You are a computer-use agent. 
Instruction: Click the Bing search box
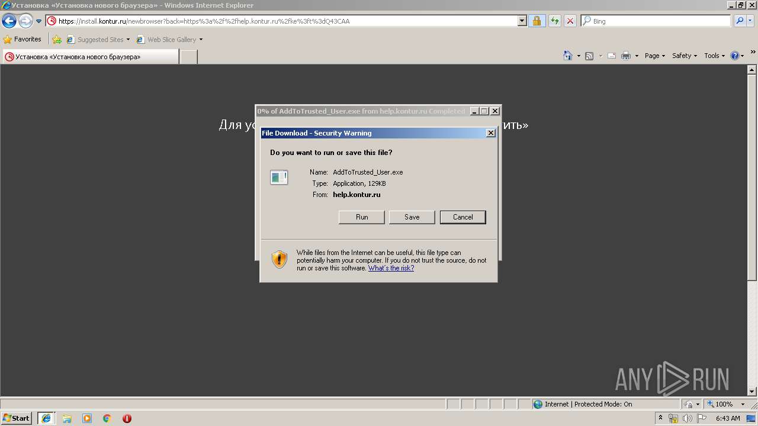[x=656, y=21]
